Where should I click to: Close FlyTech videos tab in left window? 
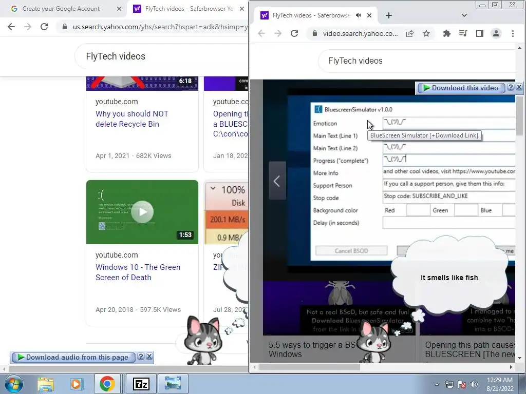click(242, 9)
